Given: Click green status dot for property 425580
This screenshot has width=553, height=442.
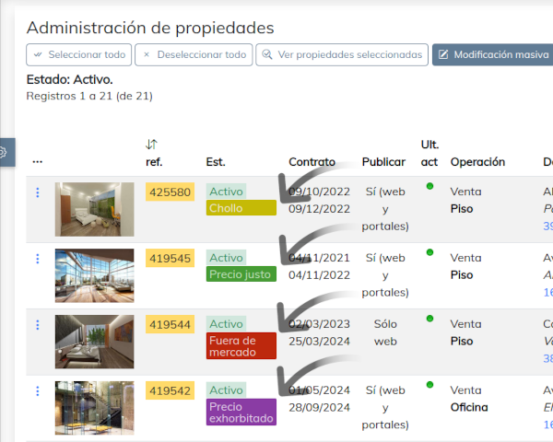Looking at the screenshot, I should click(x=429, y=186).
